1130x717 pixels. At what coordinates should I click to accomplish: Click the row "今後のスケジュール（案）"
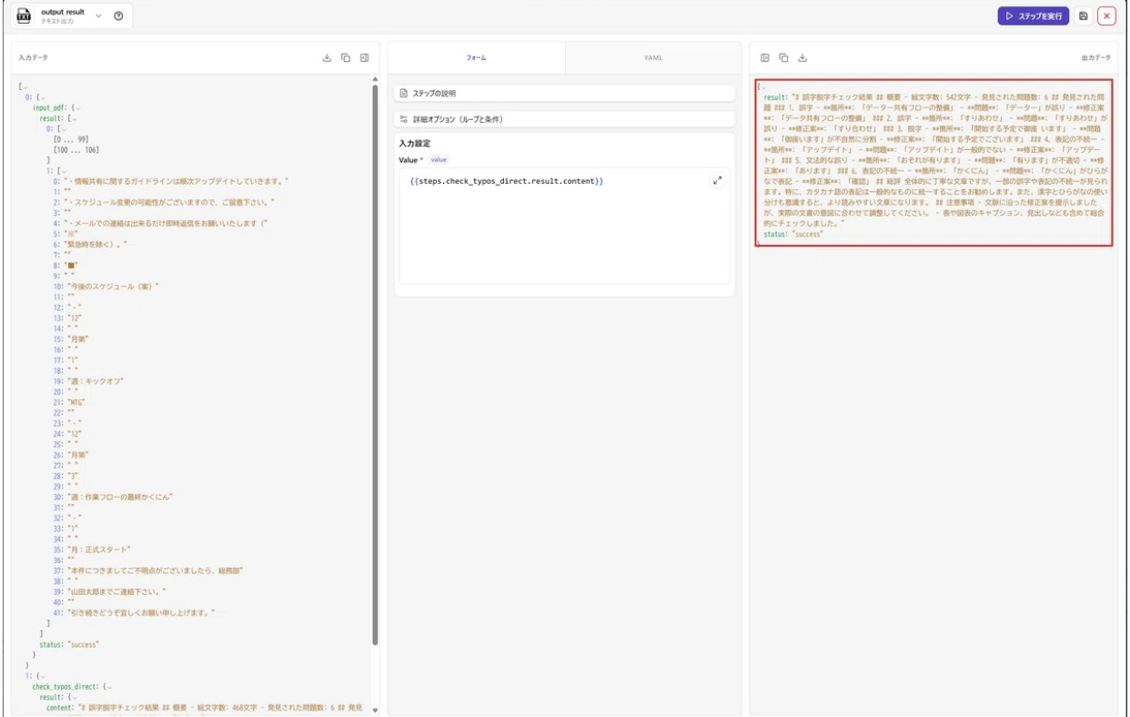click(106, 286)
